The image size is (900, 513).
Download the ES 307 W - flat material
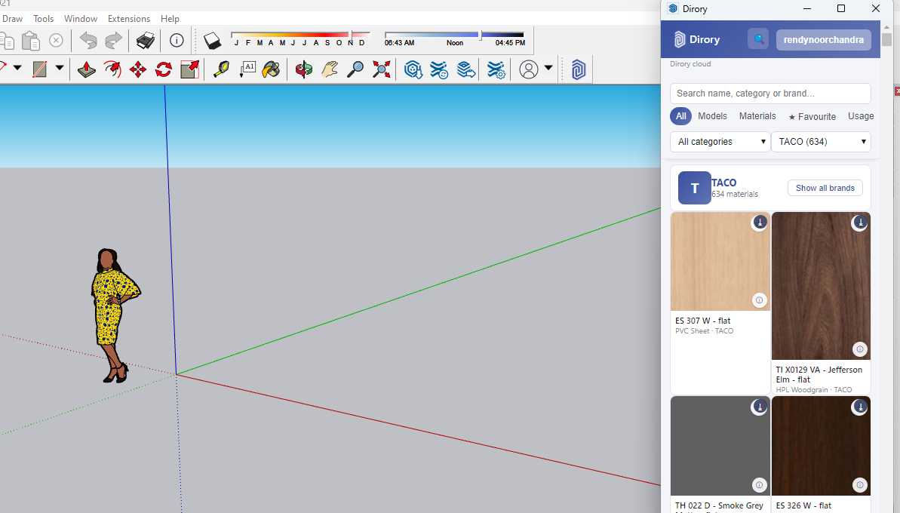[x=760, y=222]
